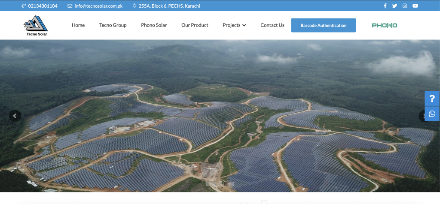Viewport: 440px width, 204px height.
Task: Click the green Phono brand logo
Action: click(x=384, y=25)
